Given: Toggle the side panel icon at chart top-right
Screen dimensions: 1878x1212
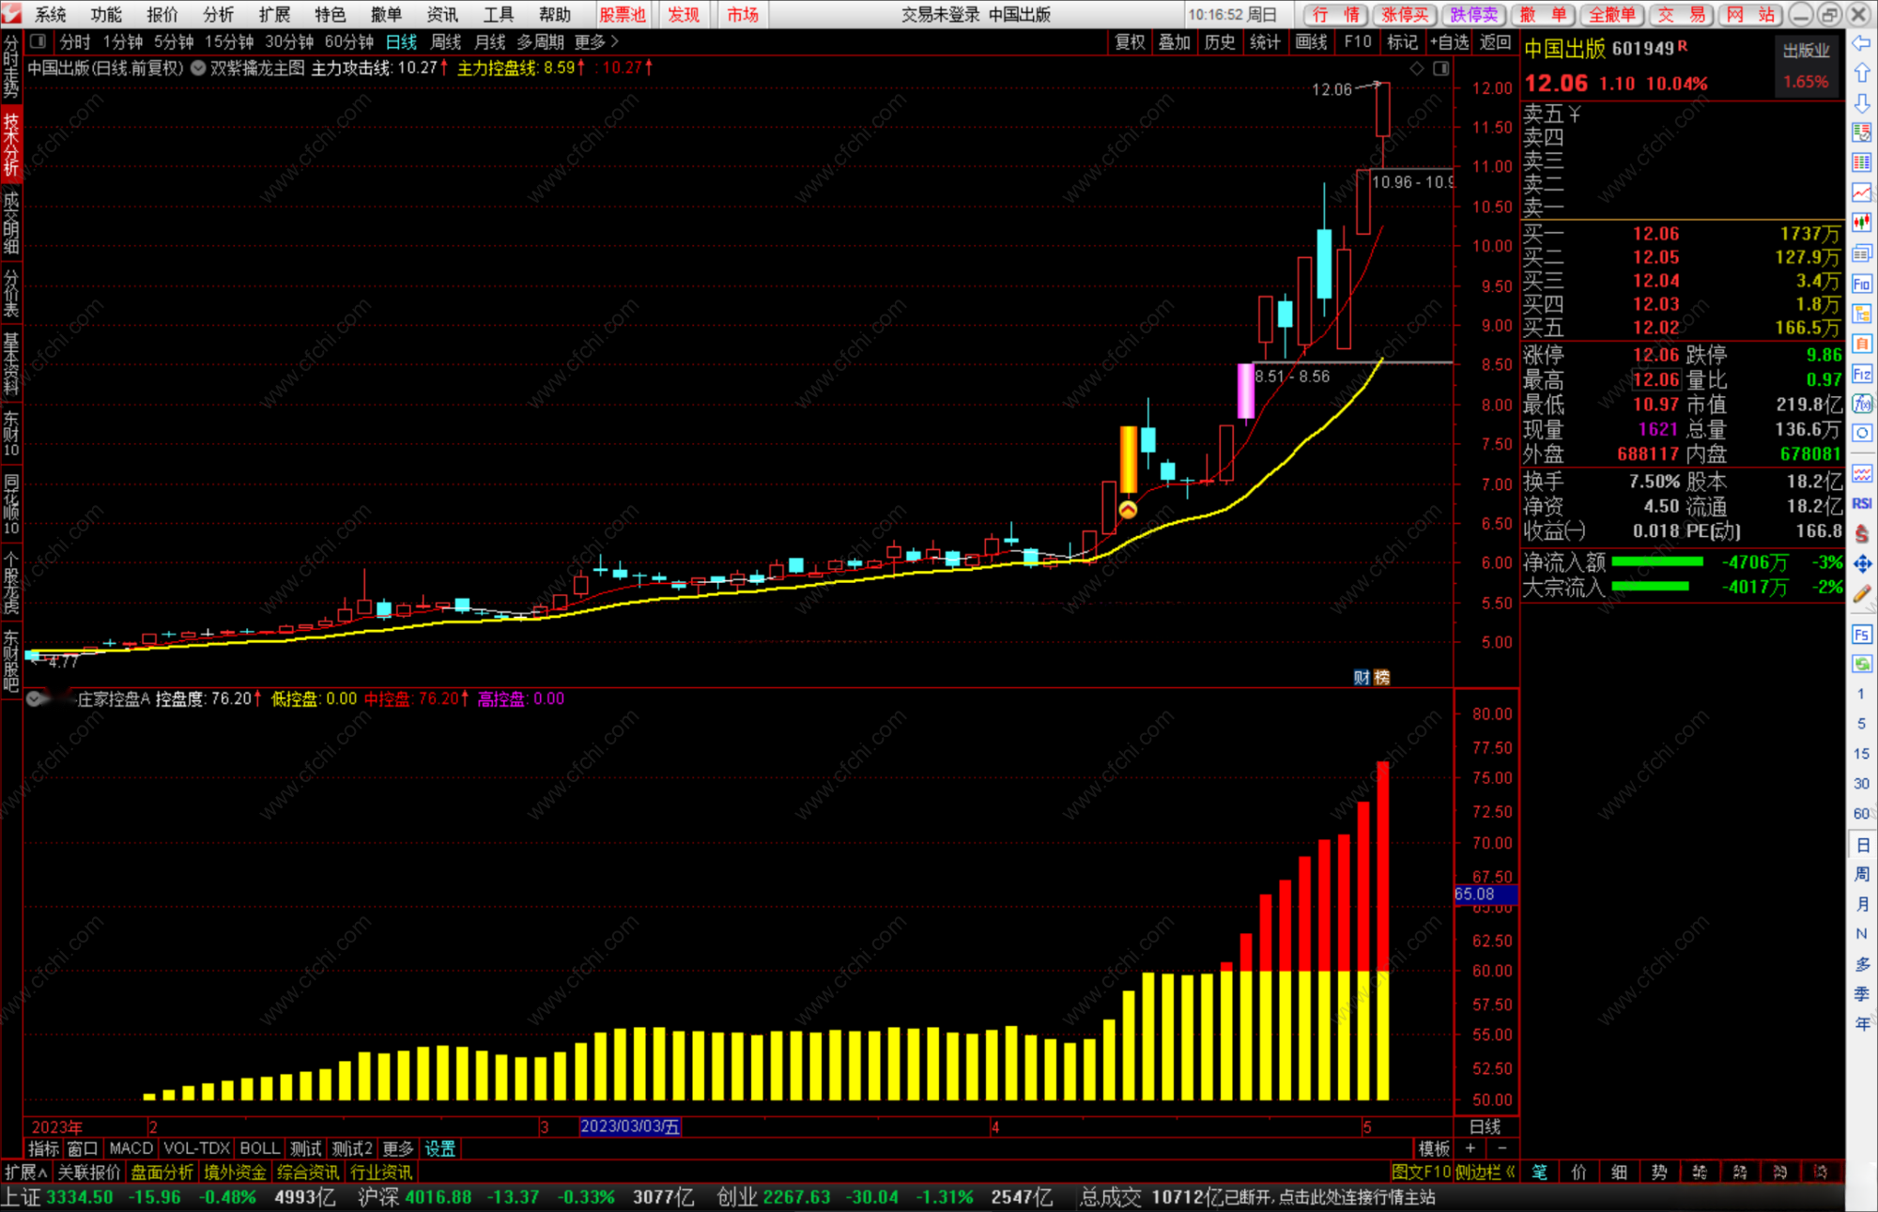Looking at the screenshot, I should tap(1441, 69).
